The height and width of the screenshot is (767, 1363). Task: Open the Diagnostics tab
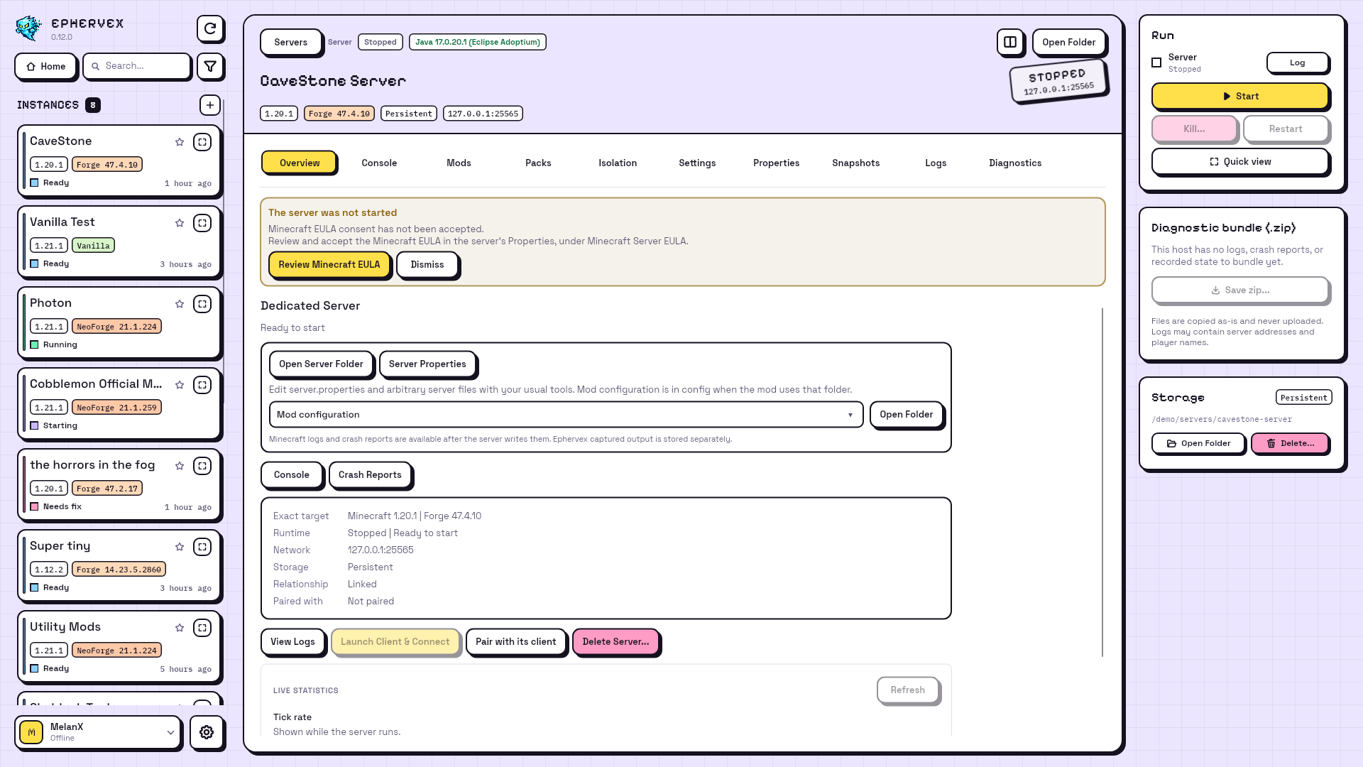[1015, 163]
